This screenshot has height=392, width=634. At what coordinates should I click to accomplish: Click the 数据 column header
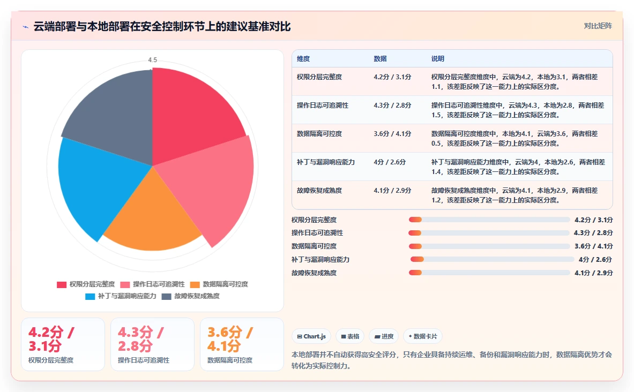coord(380,58)
